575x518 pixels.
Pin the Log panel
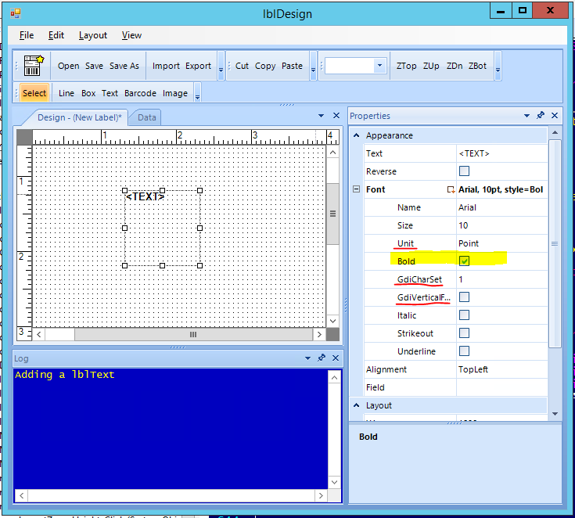[322, 358]
